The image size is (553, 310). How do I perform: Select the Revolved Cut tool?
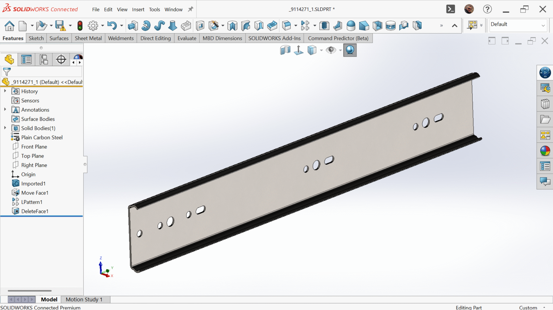[232, 25]
